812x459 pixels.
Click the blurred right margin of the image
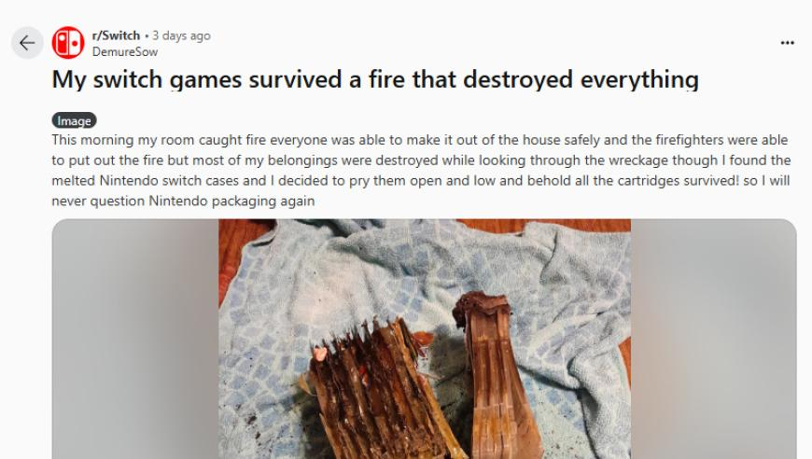click(x=714, y=339)
